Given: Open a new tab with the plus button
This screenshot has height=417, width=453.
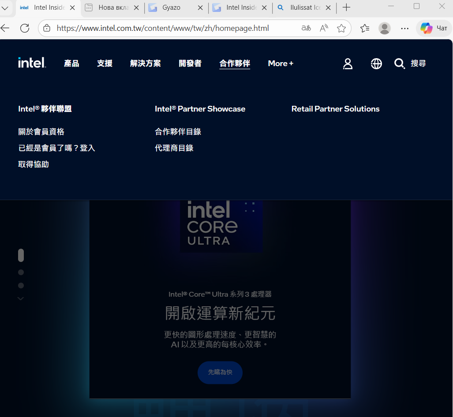Looking at the screenshot, I should [x=346, y=7].
